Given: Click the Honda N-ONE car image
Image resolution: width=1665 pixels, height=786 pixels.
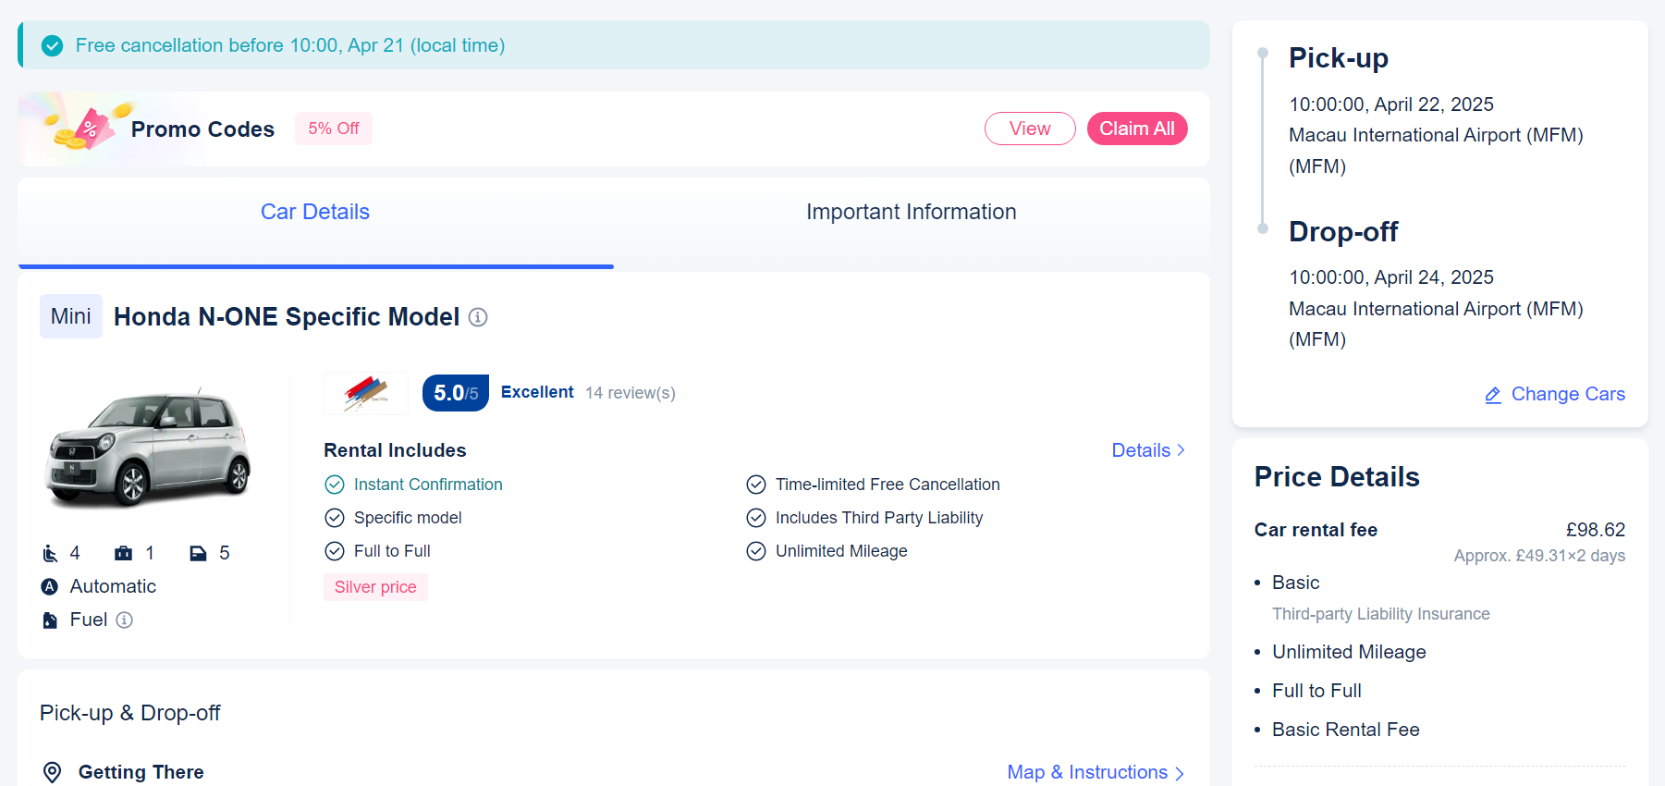Looking at the screenshot, I should [x=149, y=448].
